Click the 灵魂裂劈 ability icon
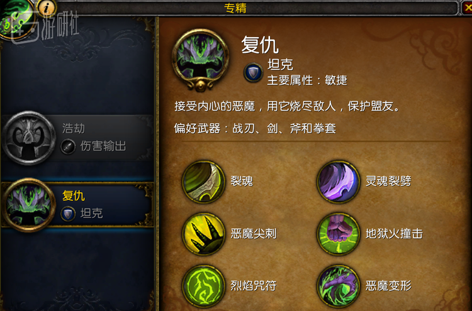This screenshot has width=472, height=311. click(339, 182)
